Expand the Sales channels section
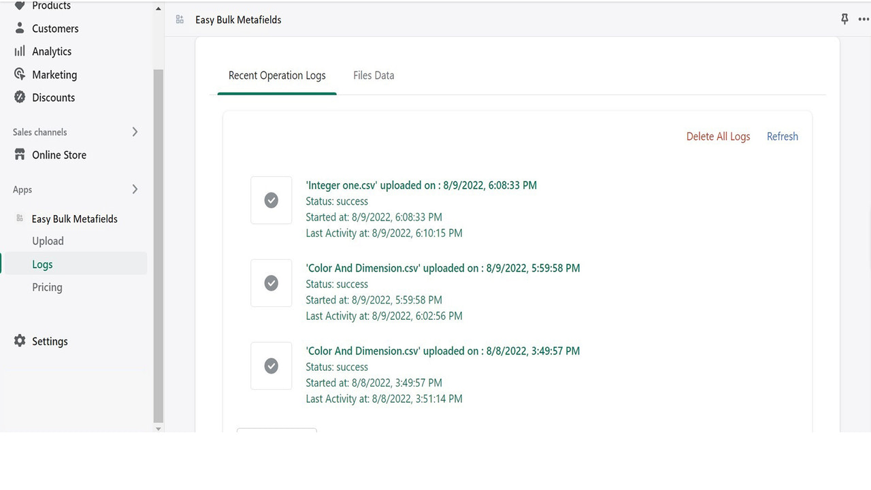This screenshot has width=871, height=490. (135, 131)
